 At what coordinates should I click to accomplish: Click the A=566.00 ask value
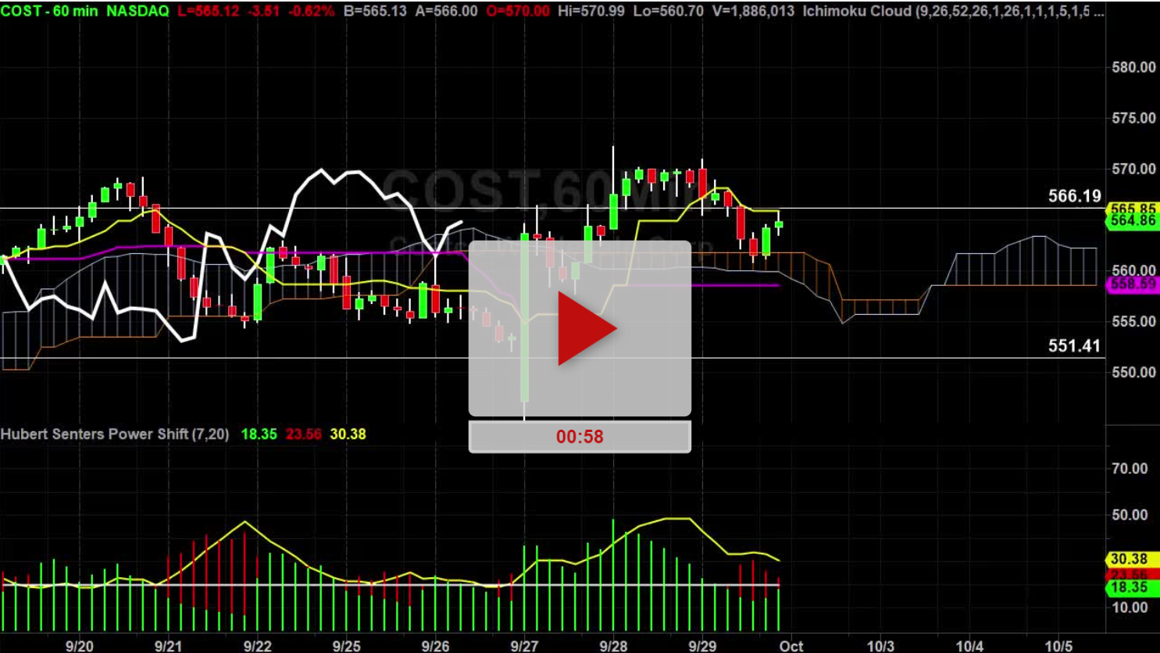[x=446, y=11]
